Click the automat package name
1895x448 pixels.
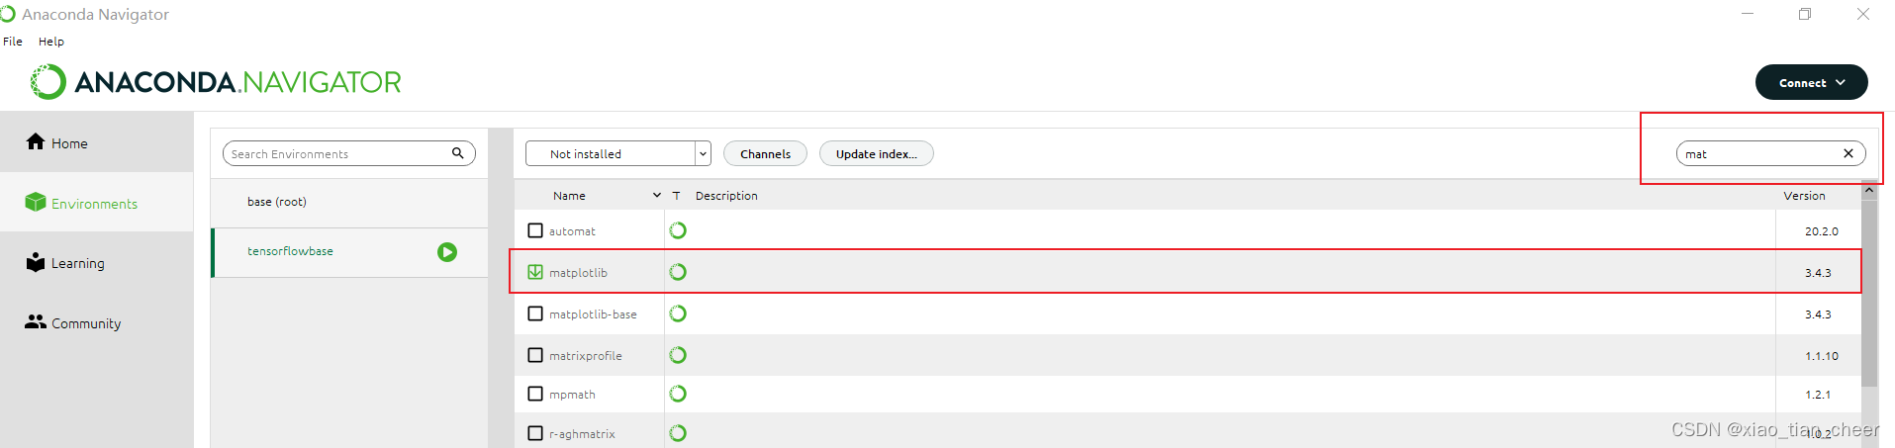pos(572,231)
